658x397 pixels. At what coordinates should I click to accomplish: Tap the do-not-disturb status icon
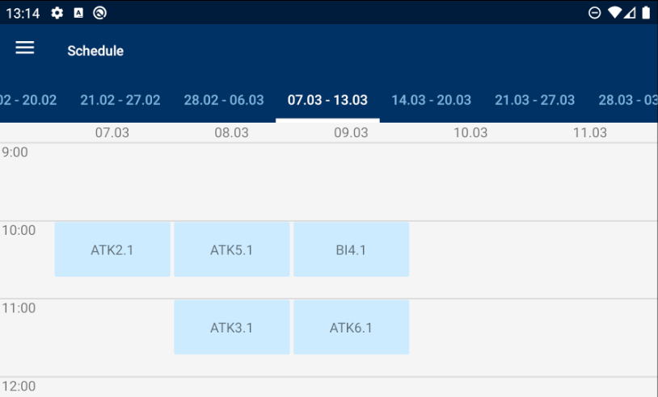[594, 13]
